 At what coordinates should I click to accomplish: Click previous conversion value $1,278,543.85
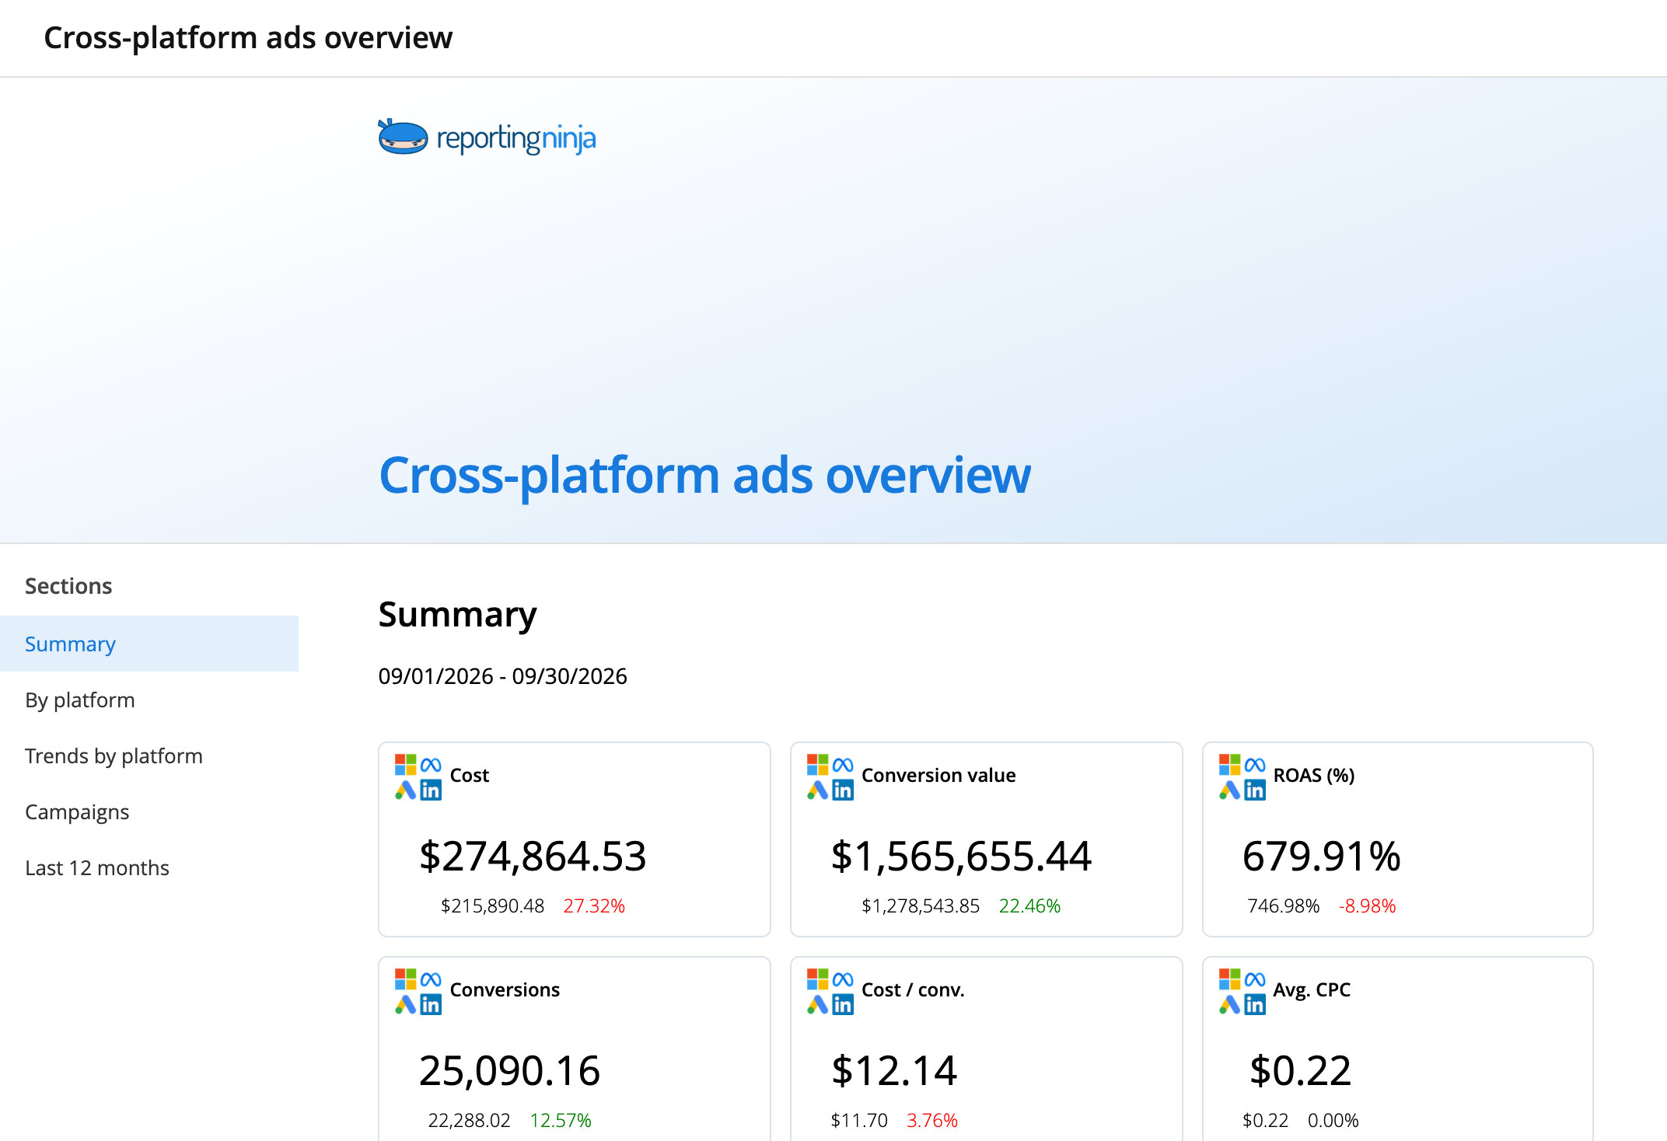click(x=921, y=905)
